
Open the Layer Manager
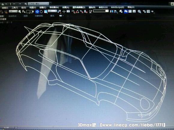click(x=121, y=11)
